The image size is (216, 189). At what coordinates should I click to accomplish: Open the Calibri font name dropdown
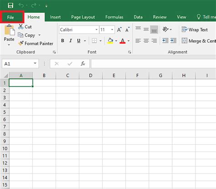point(97,30)
